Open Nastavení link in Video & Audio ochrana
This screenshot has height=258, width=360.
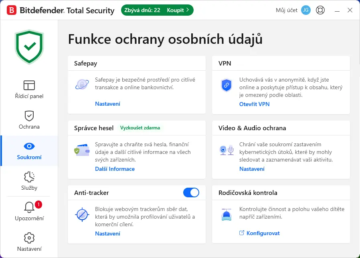(x=252, y=169)
